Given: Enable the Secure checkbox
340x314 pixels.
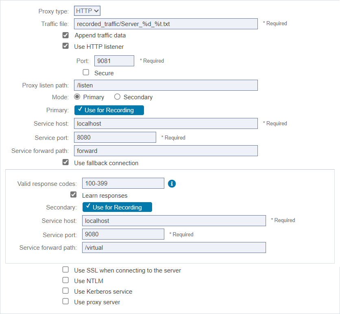Looking at the screenshot, I should [86, 72].
